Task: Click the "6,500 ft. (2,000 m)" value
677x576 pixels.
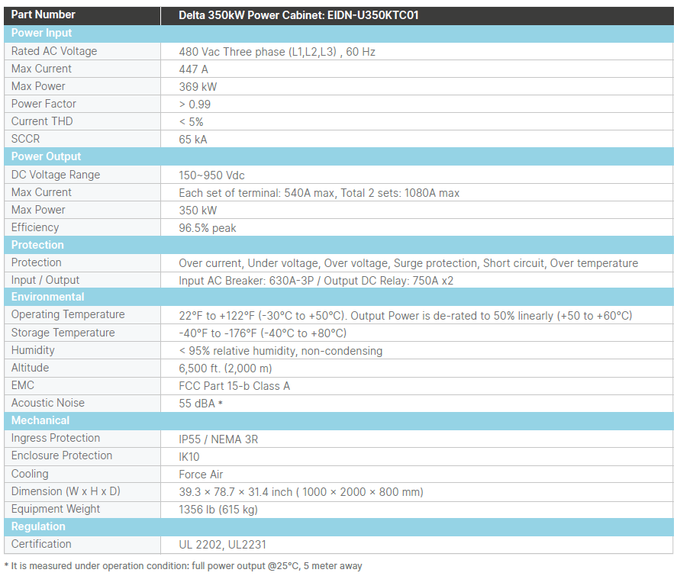Action: (x=225, y=368)
